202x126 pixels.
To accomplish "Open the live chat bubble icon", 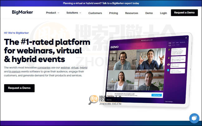I will tap(194, 118).
